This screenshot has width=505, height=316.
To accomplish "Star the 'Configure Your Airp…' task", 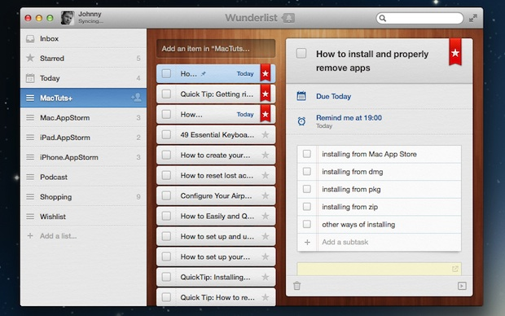I will pyautogui.click(x=266, y=195).
